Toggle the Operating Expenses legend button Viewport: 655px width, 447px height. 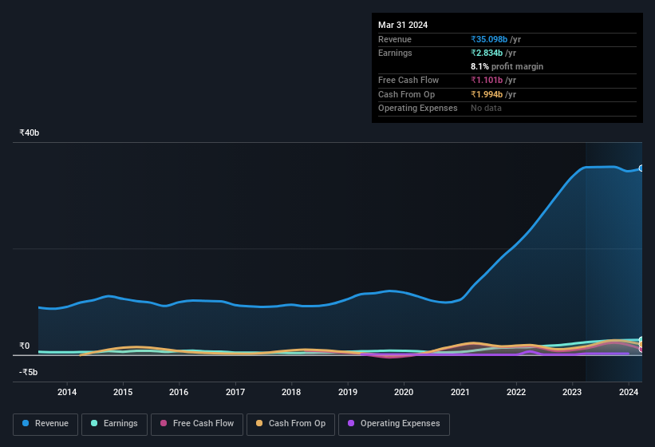point(394,425)
